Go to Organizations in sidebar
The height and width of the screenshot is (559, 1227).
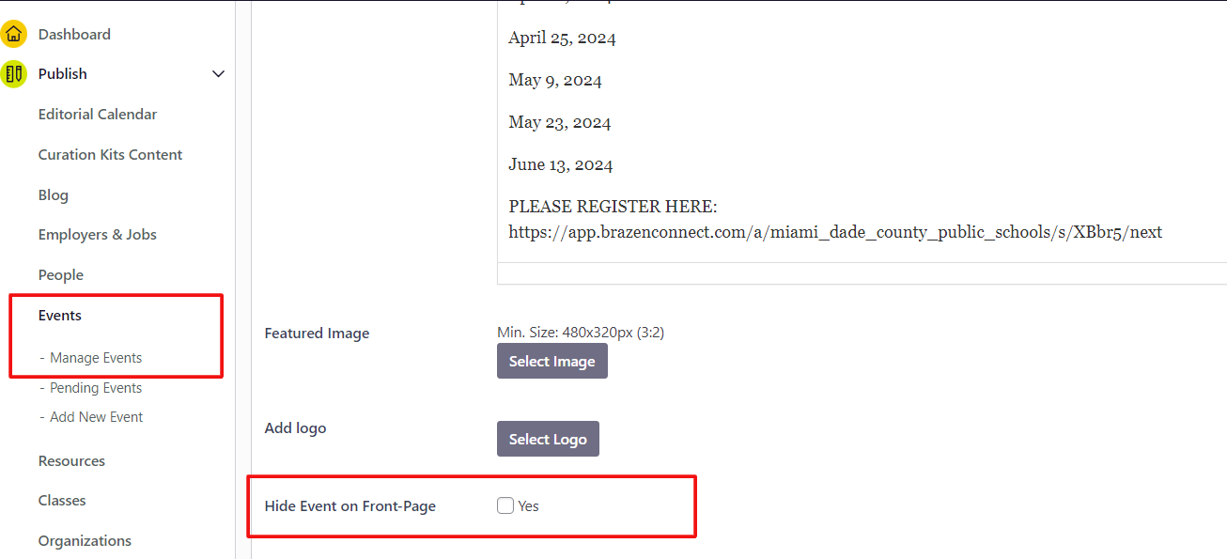[85, 541]
